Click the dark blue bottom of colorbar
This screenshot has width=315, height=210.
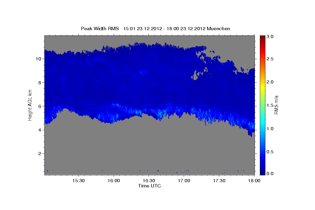tap(262, 173)
